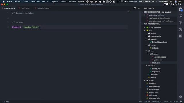Open .editorconfig file
The image size is (184, 103).
(154, 86)
